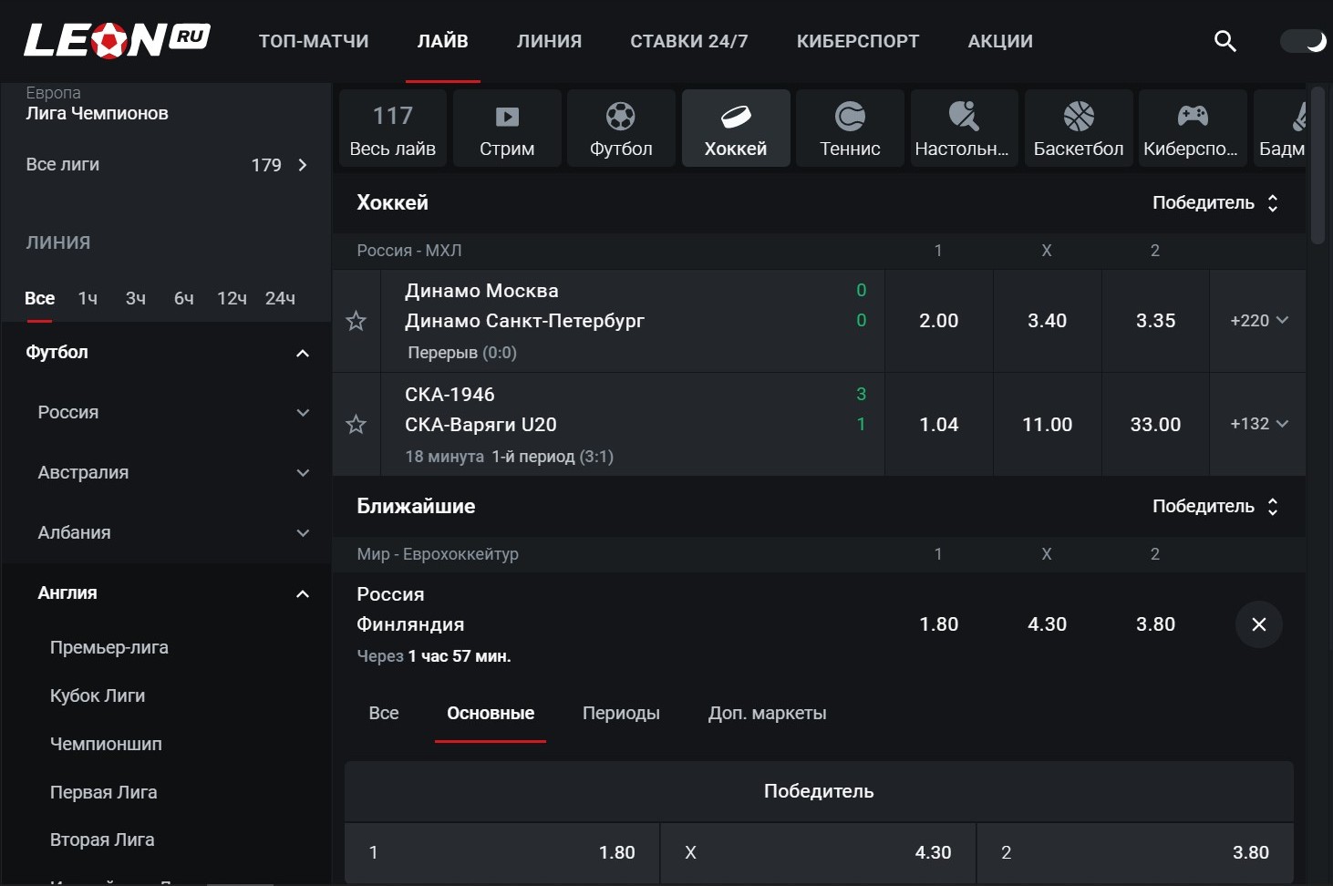Expand Албания in the sidebar
This screenshot has width=1333, height=886.
pyautogui.click(x=167, y=533)
